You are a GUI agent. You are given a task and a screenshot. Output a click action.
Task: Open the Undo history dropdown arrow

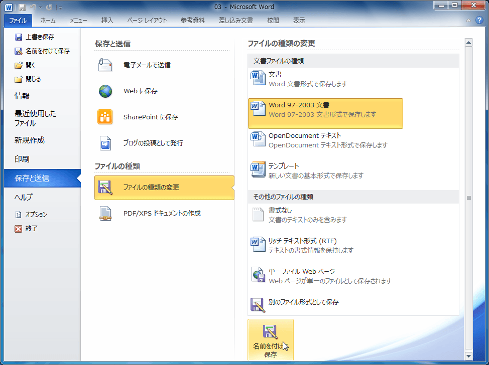pos(40,8)
